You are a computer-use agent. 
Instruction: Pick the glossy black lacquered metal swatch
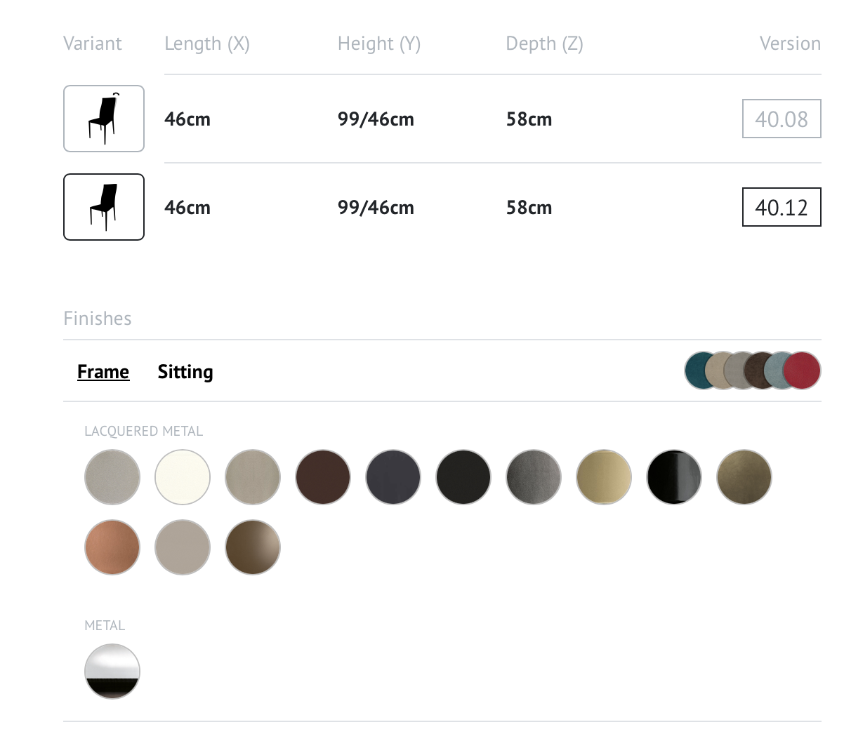click(674, 477)
